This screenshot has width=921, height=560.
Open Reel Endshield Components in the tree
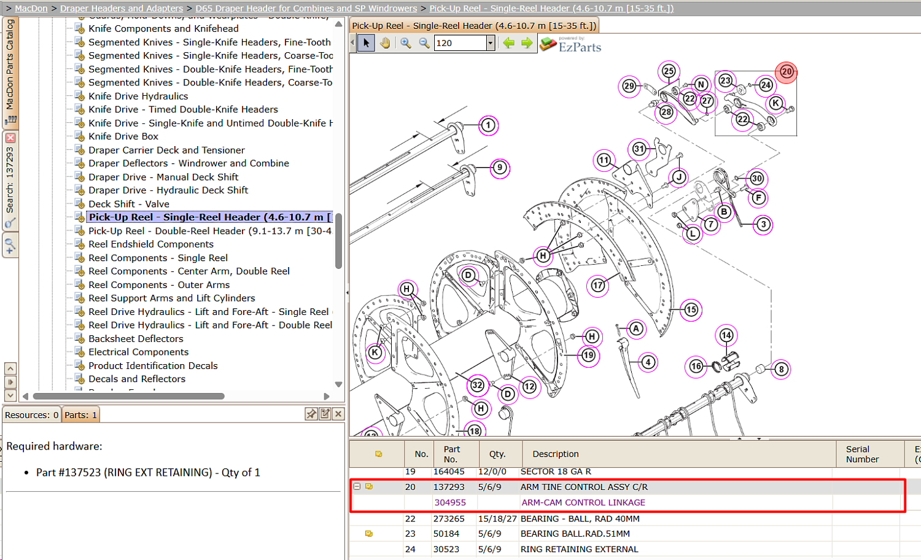151,244
